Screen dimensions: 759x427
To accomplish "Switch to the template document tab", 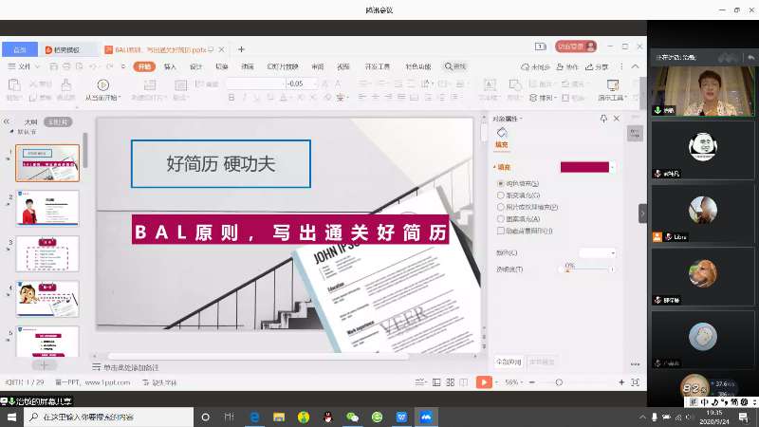I will click(66, 49).
